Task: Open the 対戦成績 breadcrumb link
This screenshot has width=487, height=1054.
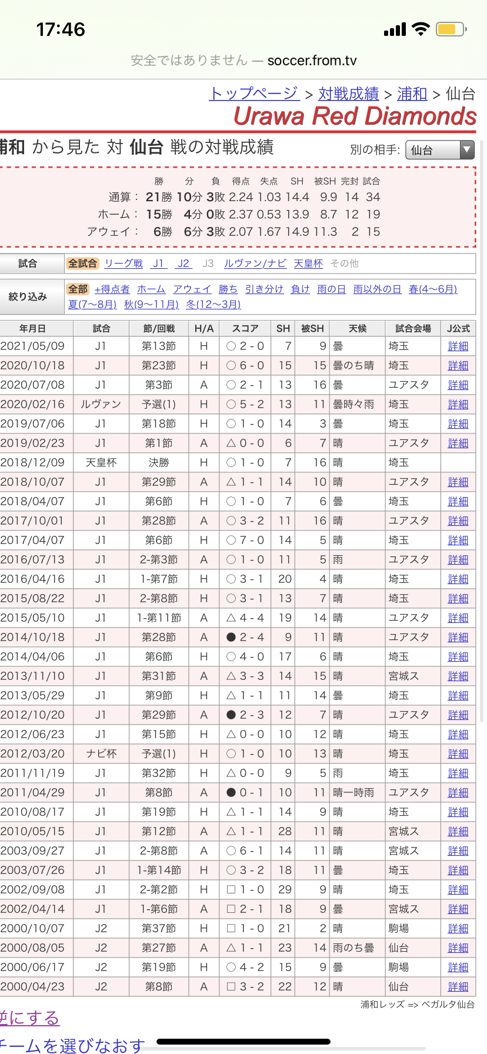Action: (348, 94)
